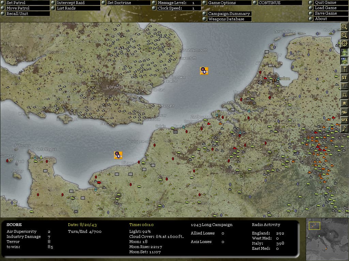Open the About entry
349x261 pixels.
pyautogui.click(x=331, y=19)
